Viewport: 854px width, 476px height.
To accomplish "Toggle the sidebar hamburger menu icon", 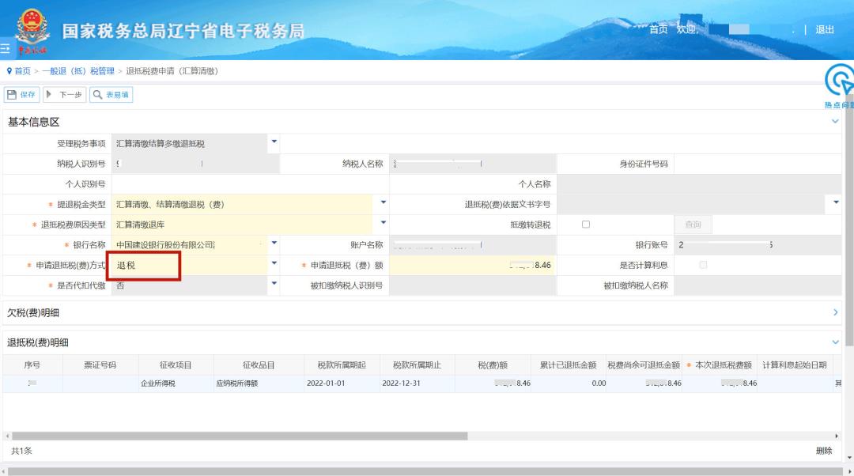I will [x=5, y=49].
